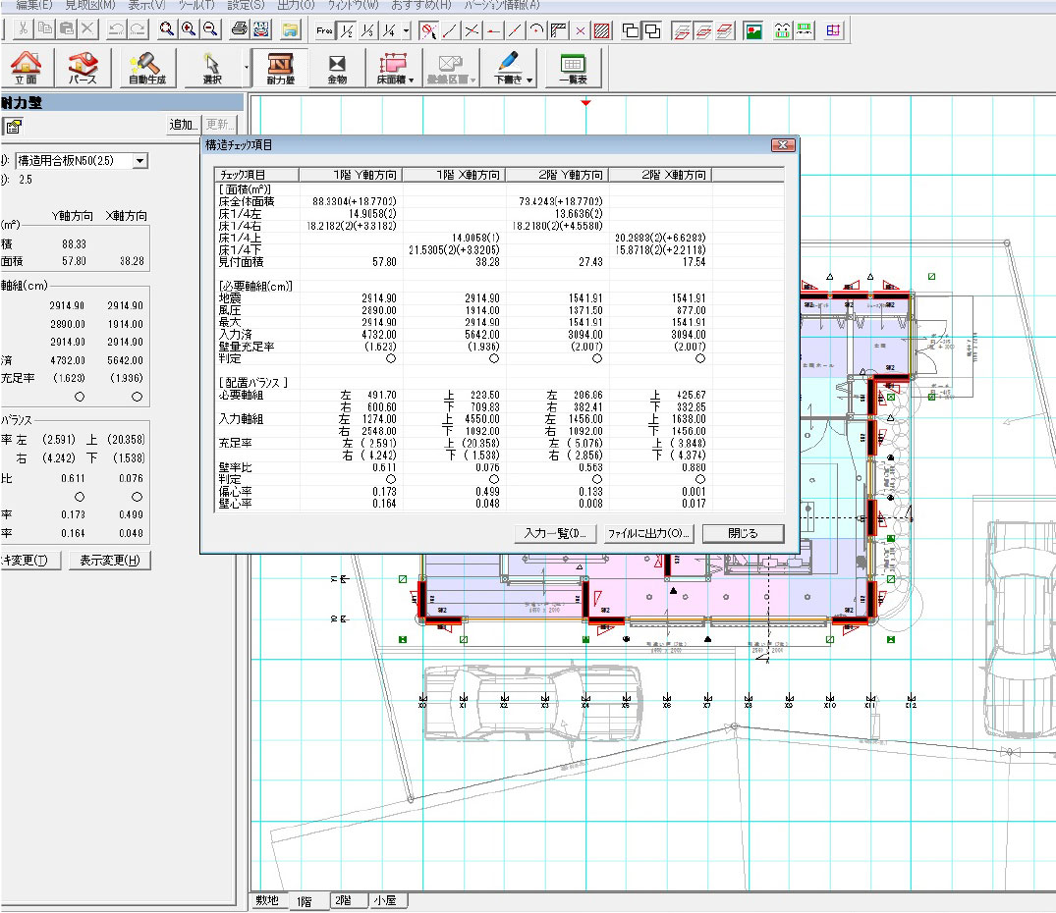
Task: Click the yellow folder icon
Action: coord(290,29)
